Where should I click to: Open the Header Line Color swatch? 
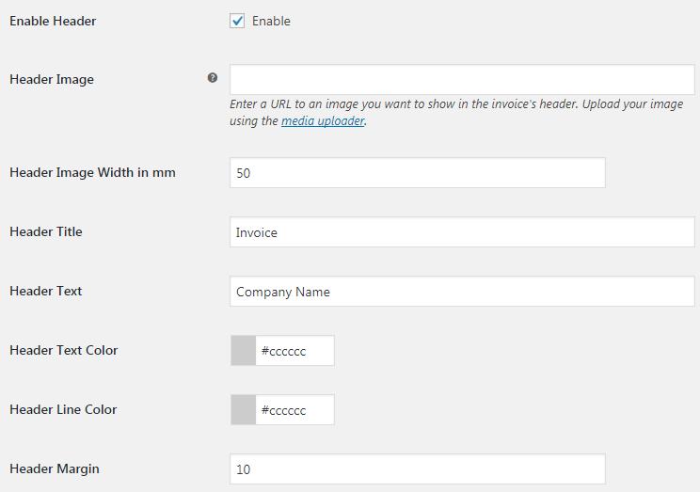coord(244,410)
